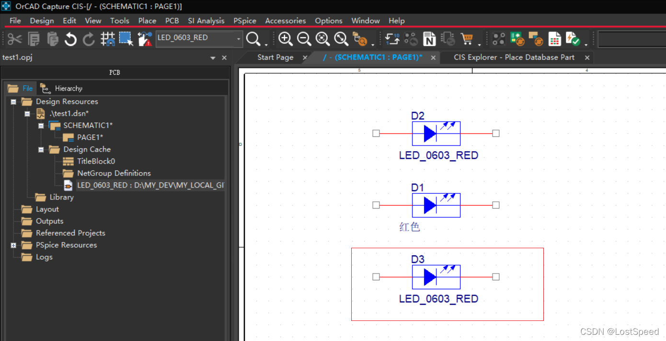Screen dimensions: 666x341
Task: Click the Zoom Out magnifier icon
Action: coord(304,39)
